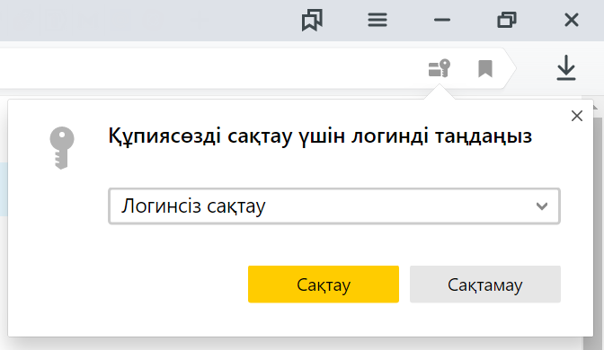Click the yellow "Сақтау" button
This screenshot has width=604, height=350.
324,284
